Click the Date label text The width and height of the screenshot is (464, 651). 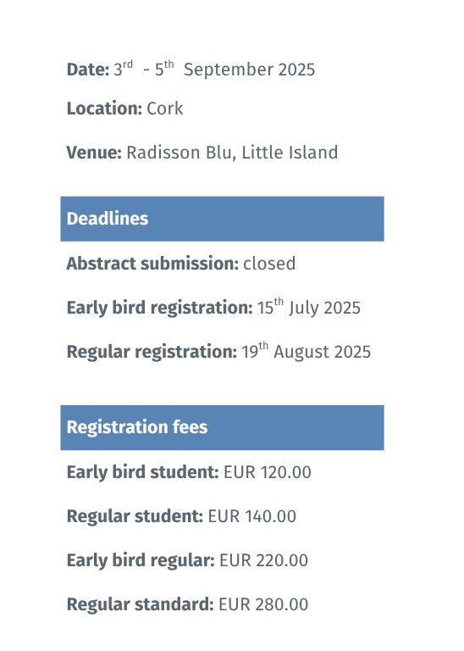[88, 70]
